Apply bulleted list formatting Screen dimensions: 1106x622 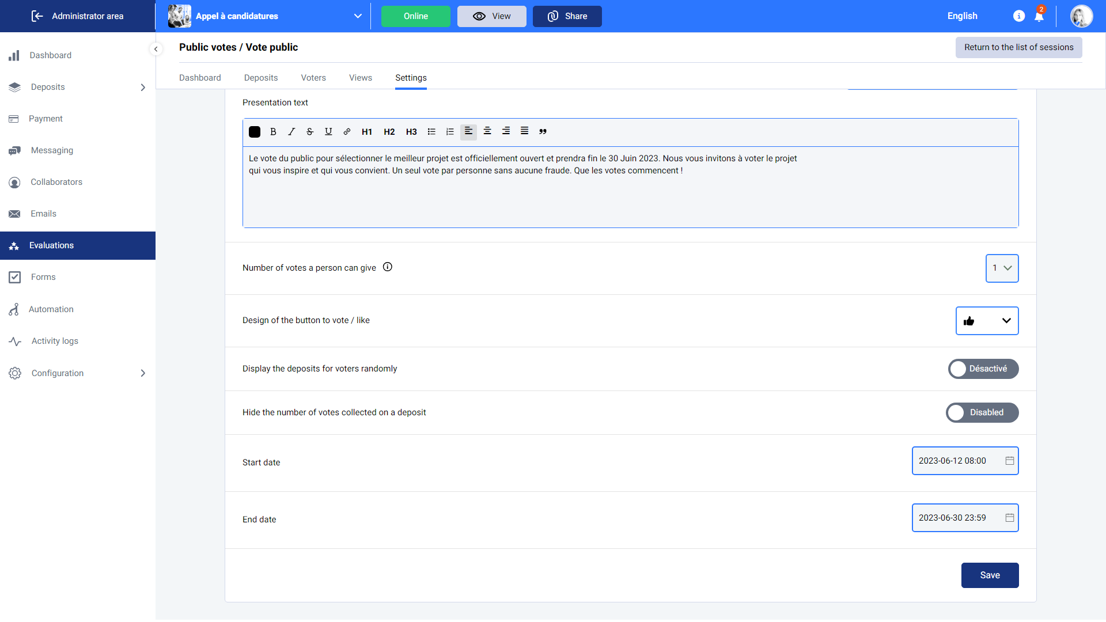pos(431,132)
